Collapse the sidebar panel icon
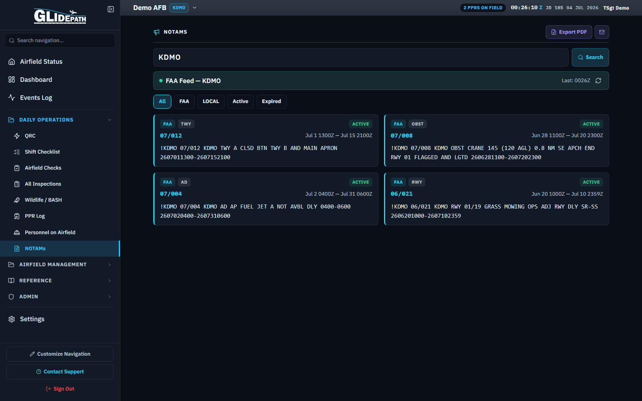642x401 pixels. tap(111, 9)
